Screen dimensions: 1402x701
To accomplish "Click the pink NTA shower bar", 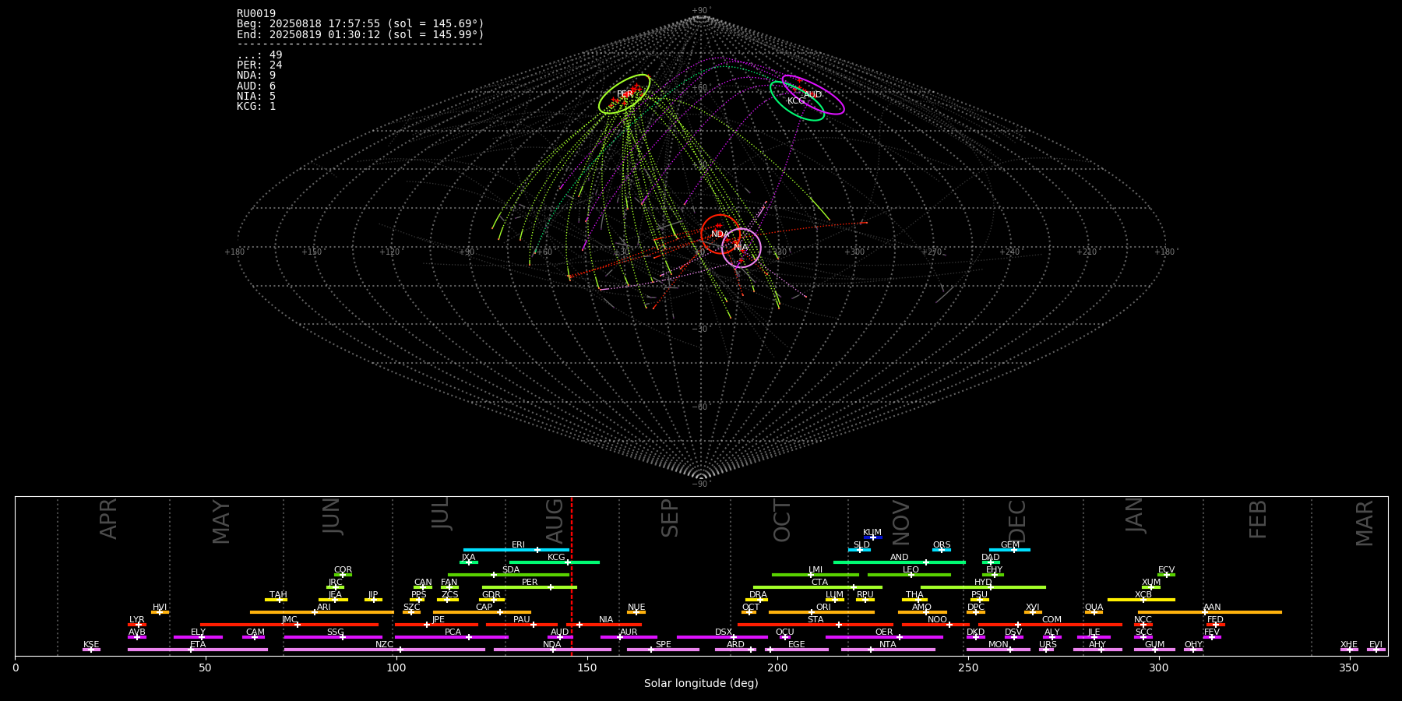I will (888, 650).
